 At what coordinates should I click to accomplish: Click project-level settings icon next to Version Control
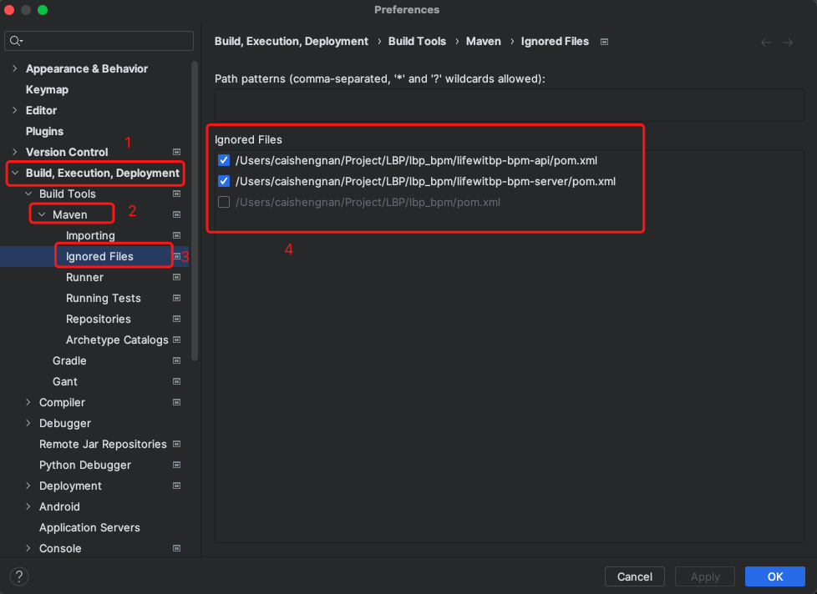click(176, 152)
